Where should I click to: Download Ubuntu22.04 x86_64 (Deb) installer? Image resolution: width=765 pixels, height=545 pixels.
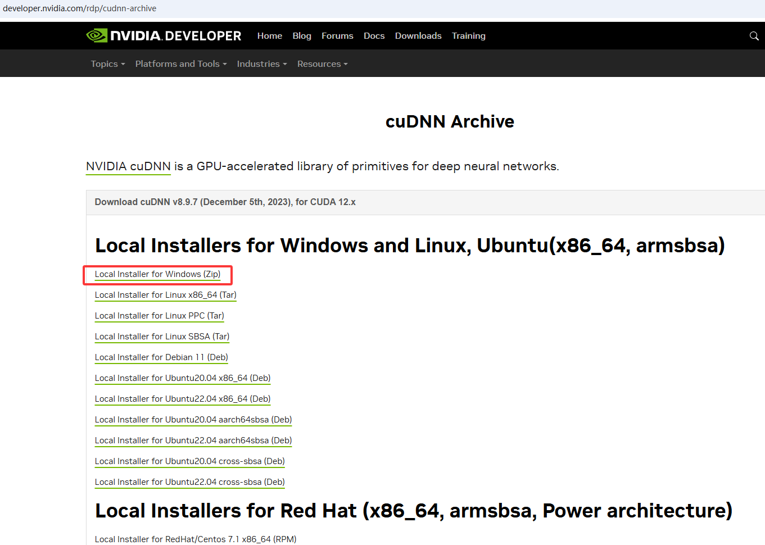[183, 399]
